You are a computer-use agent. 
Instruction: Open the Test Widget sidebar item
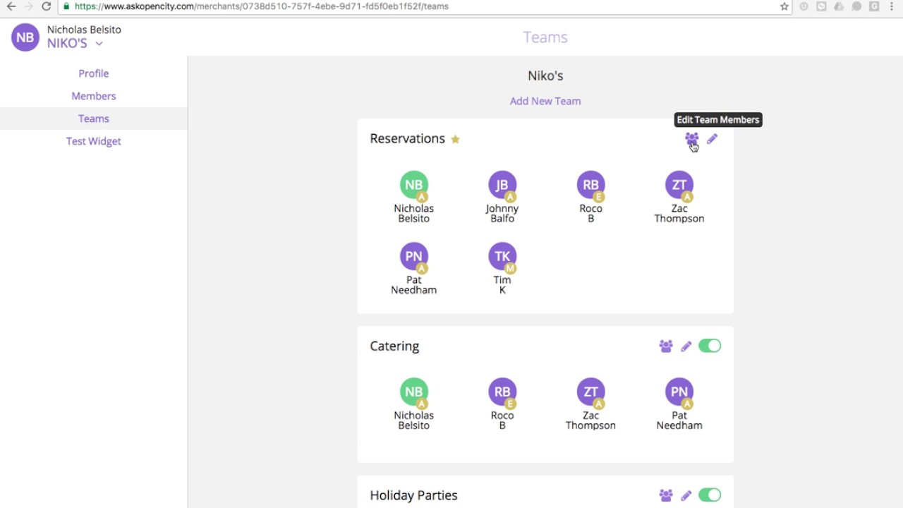[x=94, y=141]
